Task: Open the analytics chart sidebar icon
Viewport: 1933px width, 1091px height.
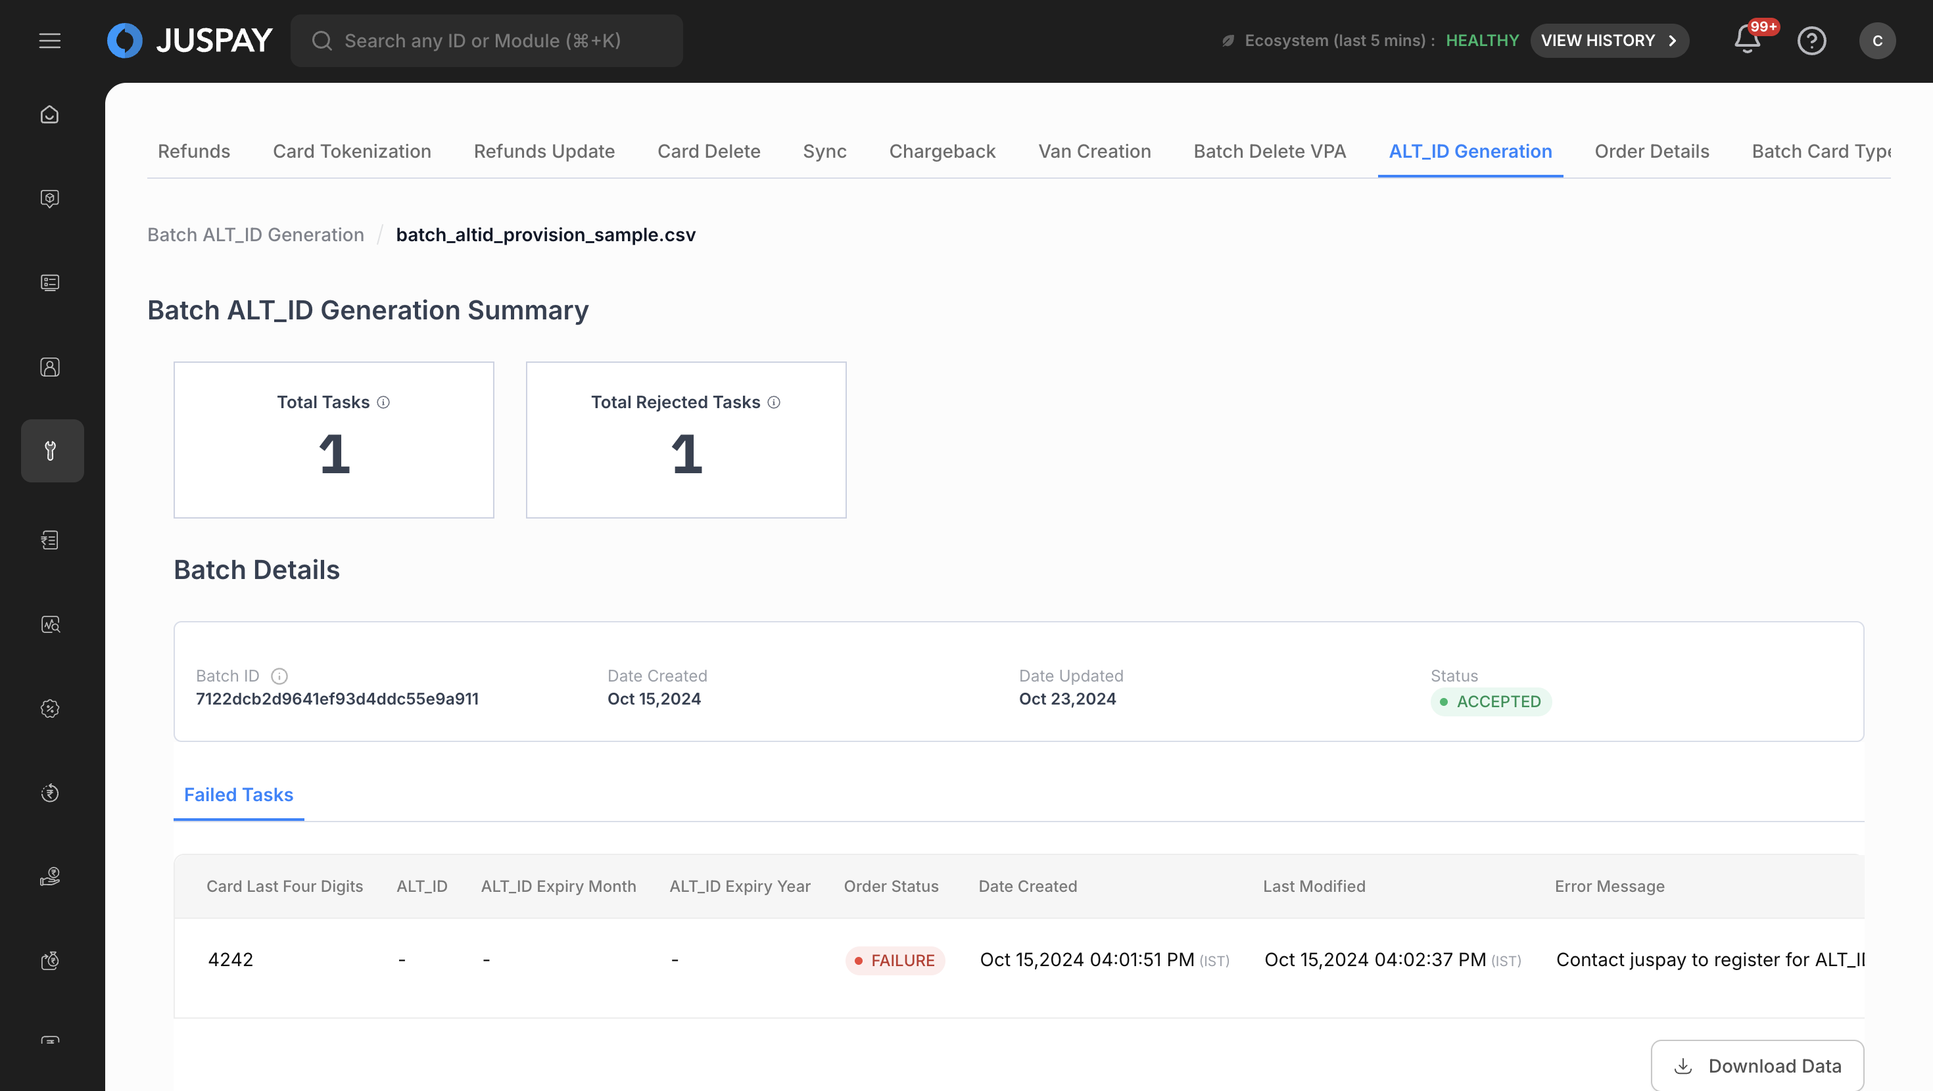Action: click(49, 624)
